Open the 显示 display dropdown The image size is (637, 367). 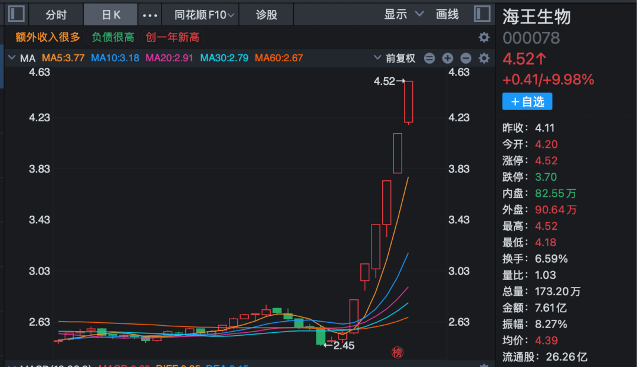pyautogui.click(x=400, y=14)
